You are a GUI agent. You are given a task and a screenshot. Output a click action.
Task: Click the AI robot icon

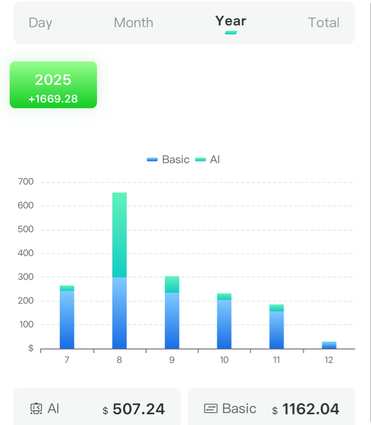point(36,409)
